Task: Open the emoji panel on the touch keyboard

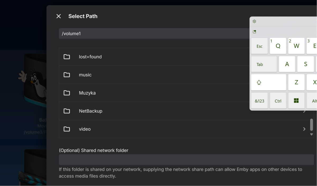Action: (254, 31)
